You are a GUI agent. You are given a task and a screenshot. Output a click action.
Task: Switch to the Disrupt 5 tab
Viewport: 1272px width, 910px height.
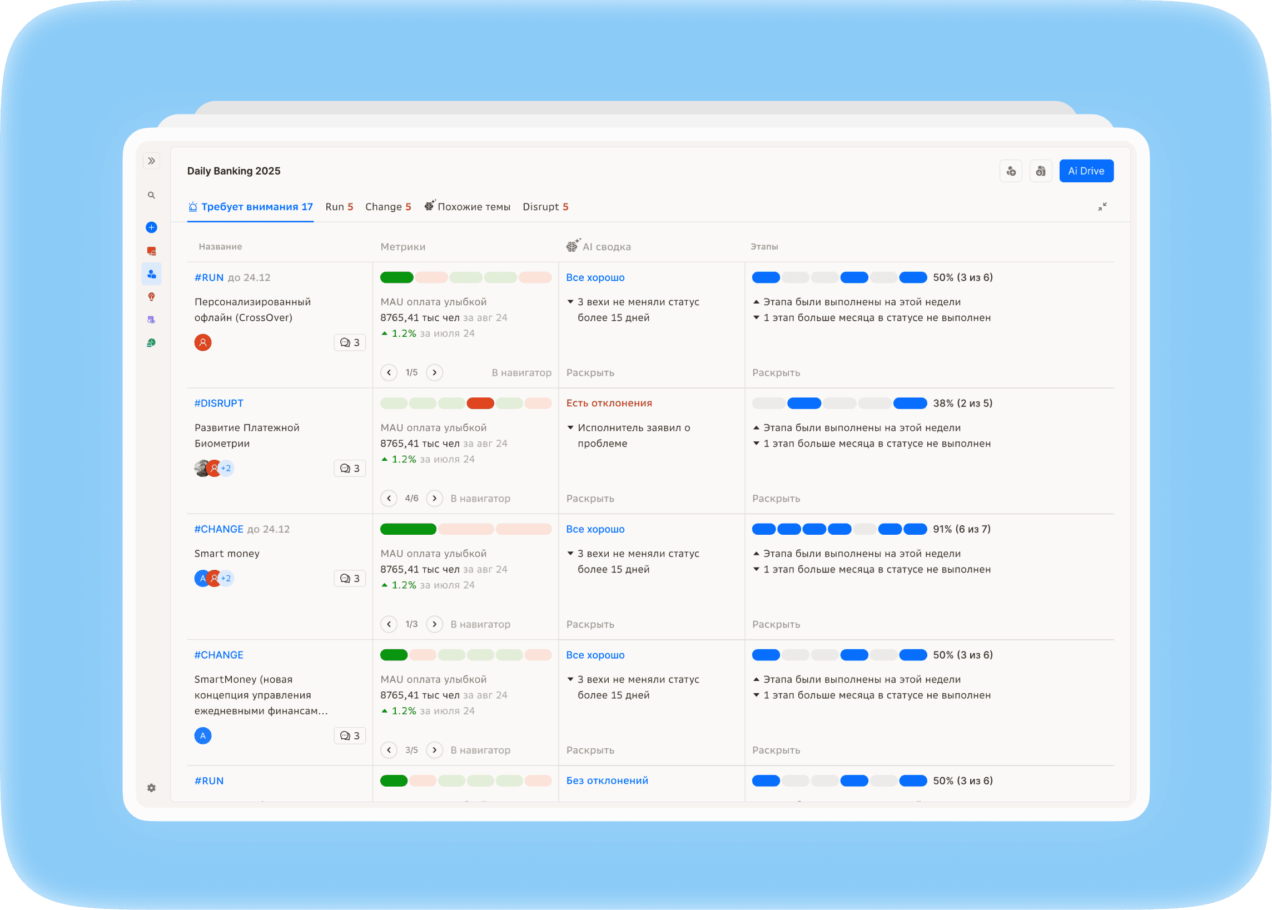(x=546, y=207)
